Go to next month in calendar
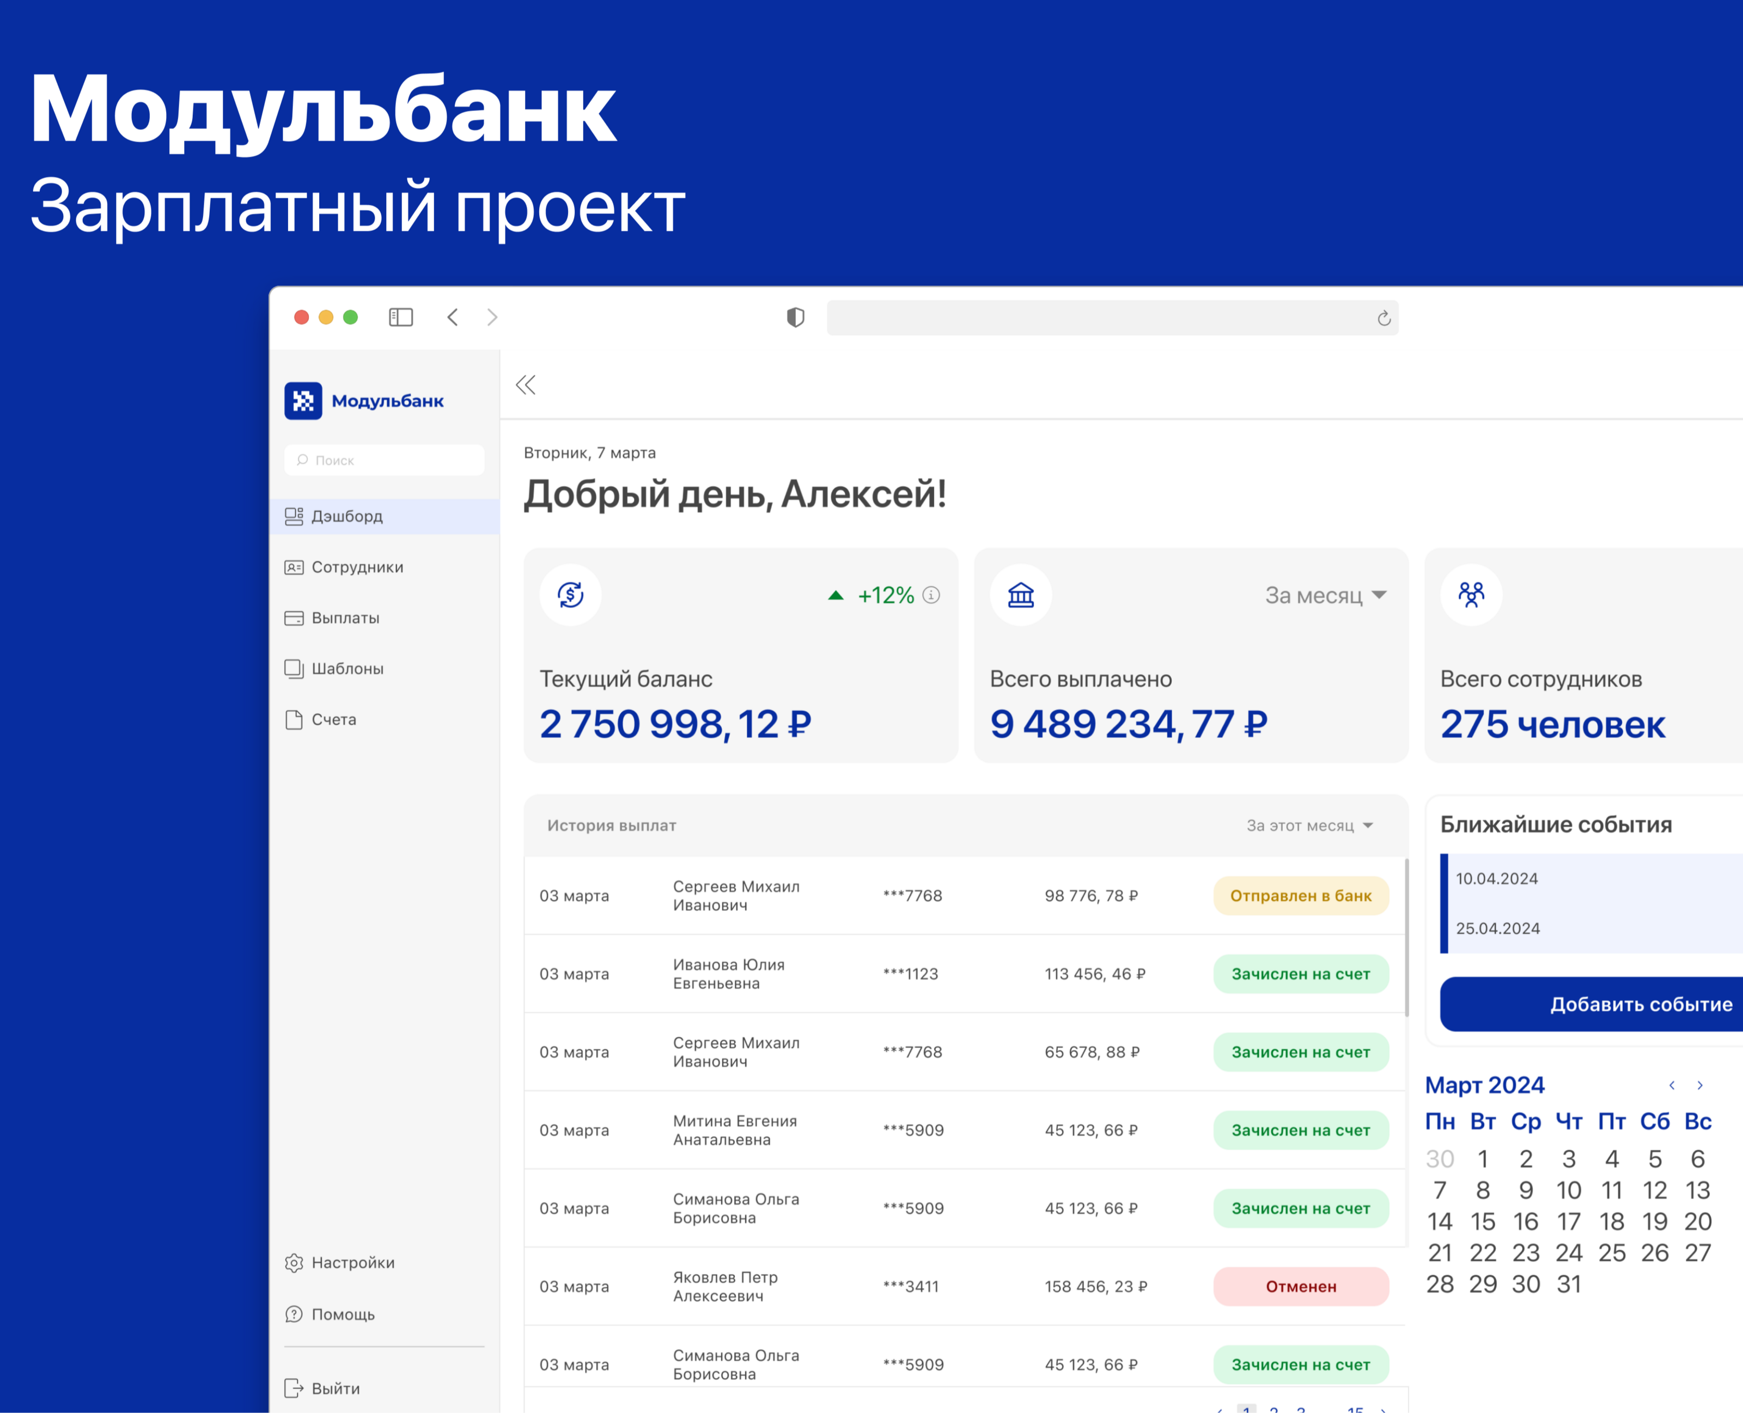 (x=1700, y=1085)
